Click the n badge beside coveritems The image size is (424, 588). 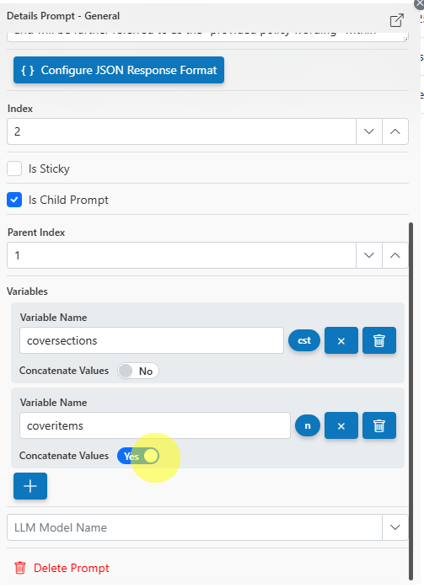(308, 425)
